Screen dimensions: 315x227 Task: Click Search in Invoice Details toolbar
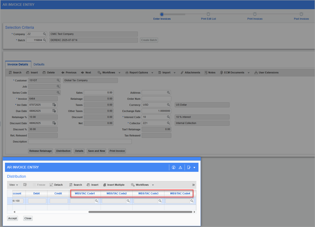coord(15,73)
